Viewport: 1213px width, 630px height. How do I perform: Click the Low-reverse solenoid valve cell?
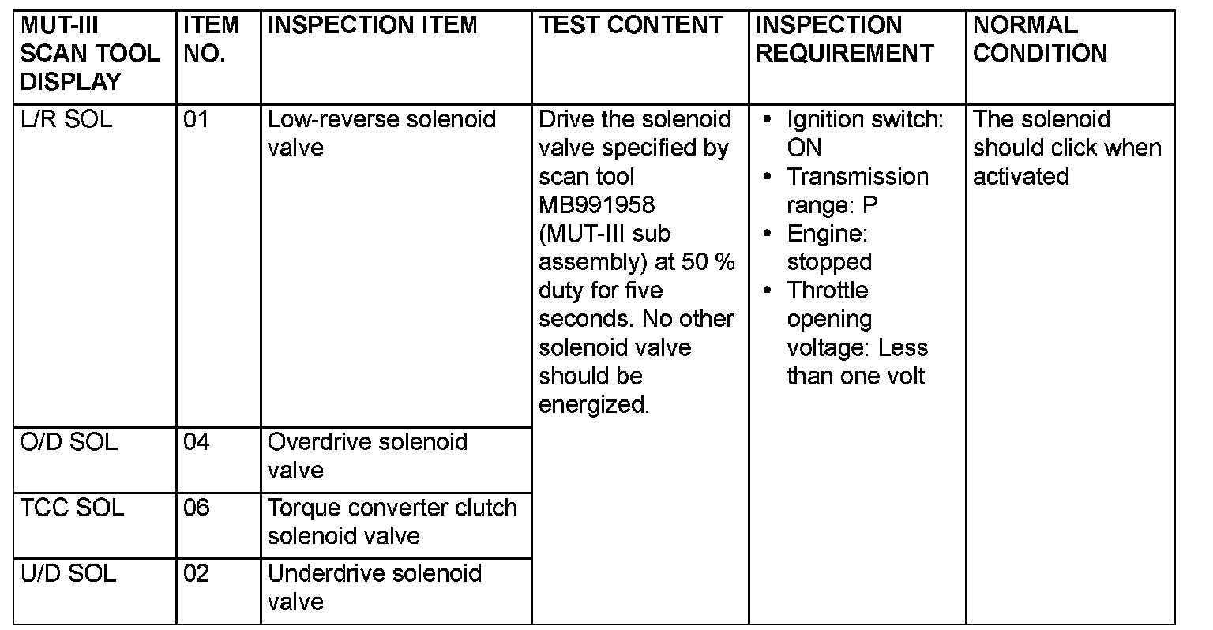tap(382, 133)
